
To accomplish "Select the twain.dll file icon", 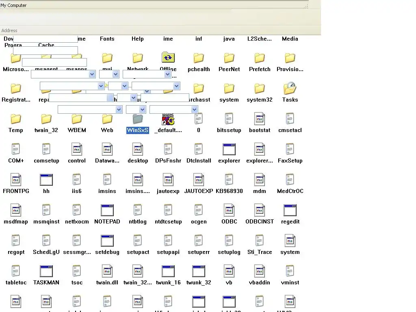I will [107, 271].
